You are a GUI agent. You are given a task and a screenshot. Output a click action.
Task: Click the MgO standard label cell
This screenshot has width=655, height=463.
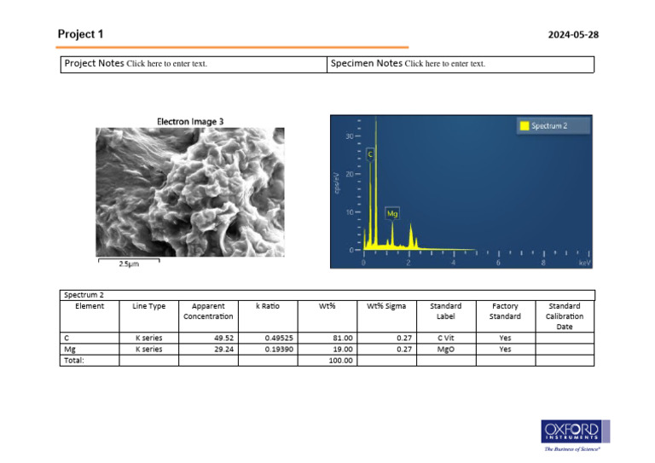[x=446, y=349]
